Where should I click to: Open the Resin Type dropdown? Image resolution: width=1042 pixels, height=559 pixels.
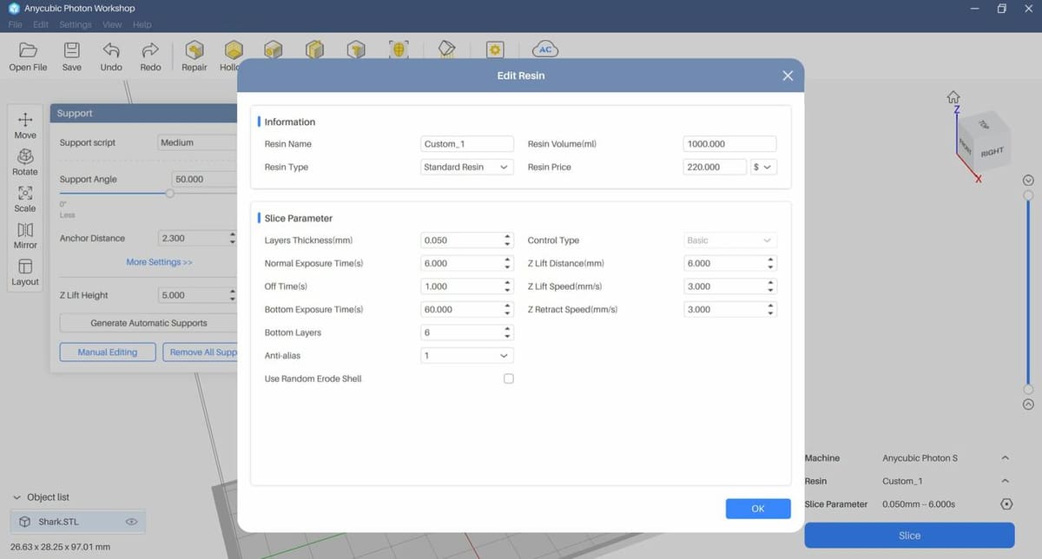tap(466, 167)
